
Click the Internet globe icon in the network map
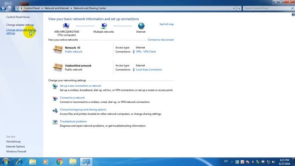click(141, 26)
